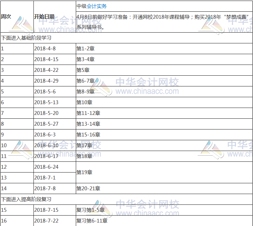
Task: Select the 2018-4-8 date cell
Action: point(46,48)
